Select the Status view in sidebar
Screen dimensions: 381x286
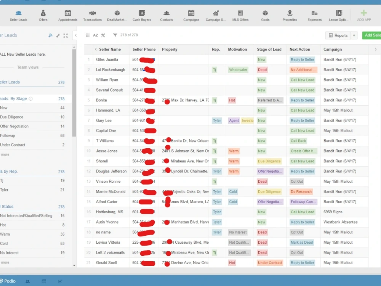tap(32, 206)
